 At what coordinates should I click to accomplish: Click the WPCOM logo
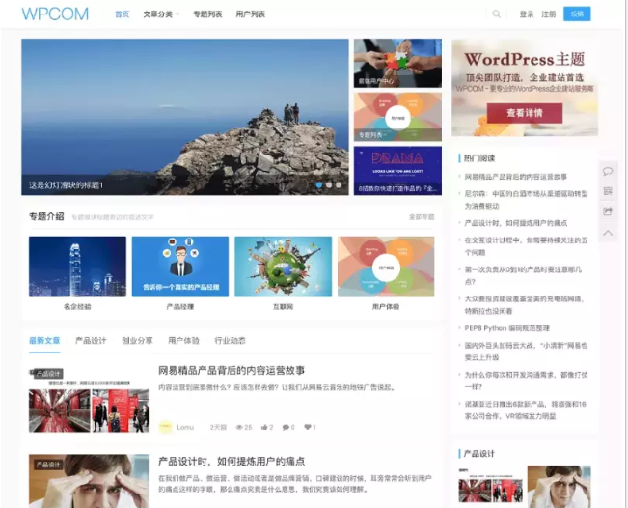(x=55, y=14)
